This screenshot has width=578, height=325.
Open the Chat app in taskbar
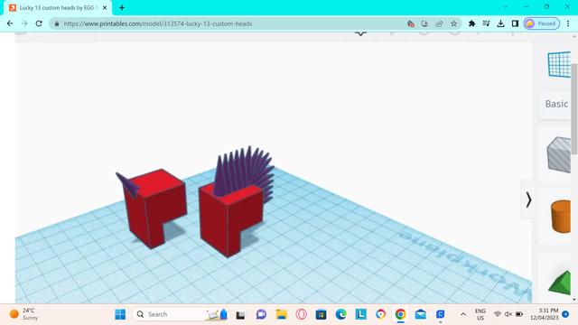tap(261, 314)
